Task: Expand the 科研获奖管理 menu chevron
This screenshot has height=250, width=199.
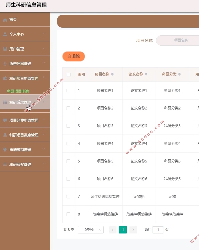Action: click(x=44, y=164)
